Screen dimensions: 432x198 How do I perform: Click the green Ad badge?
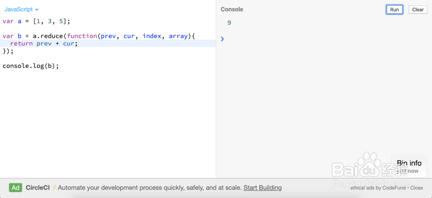point(16,188)
